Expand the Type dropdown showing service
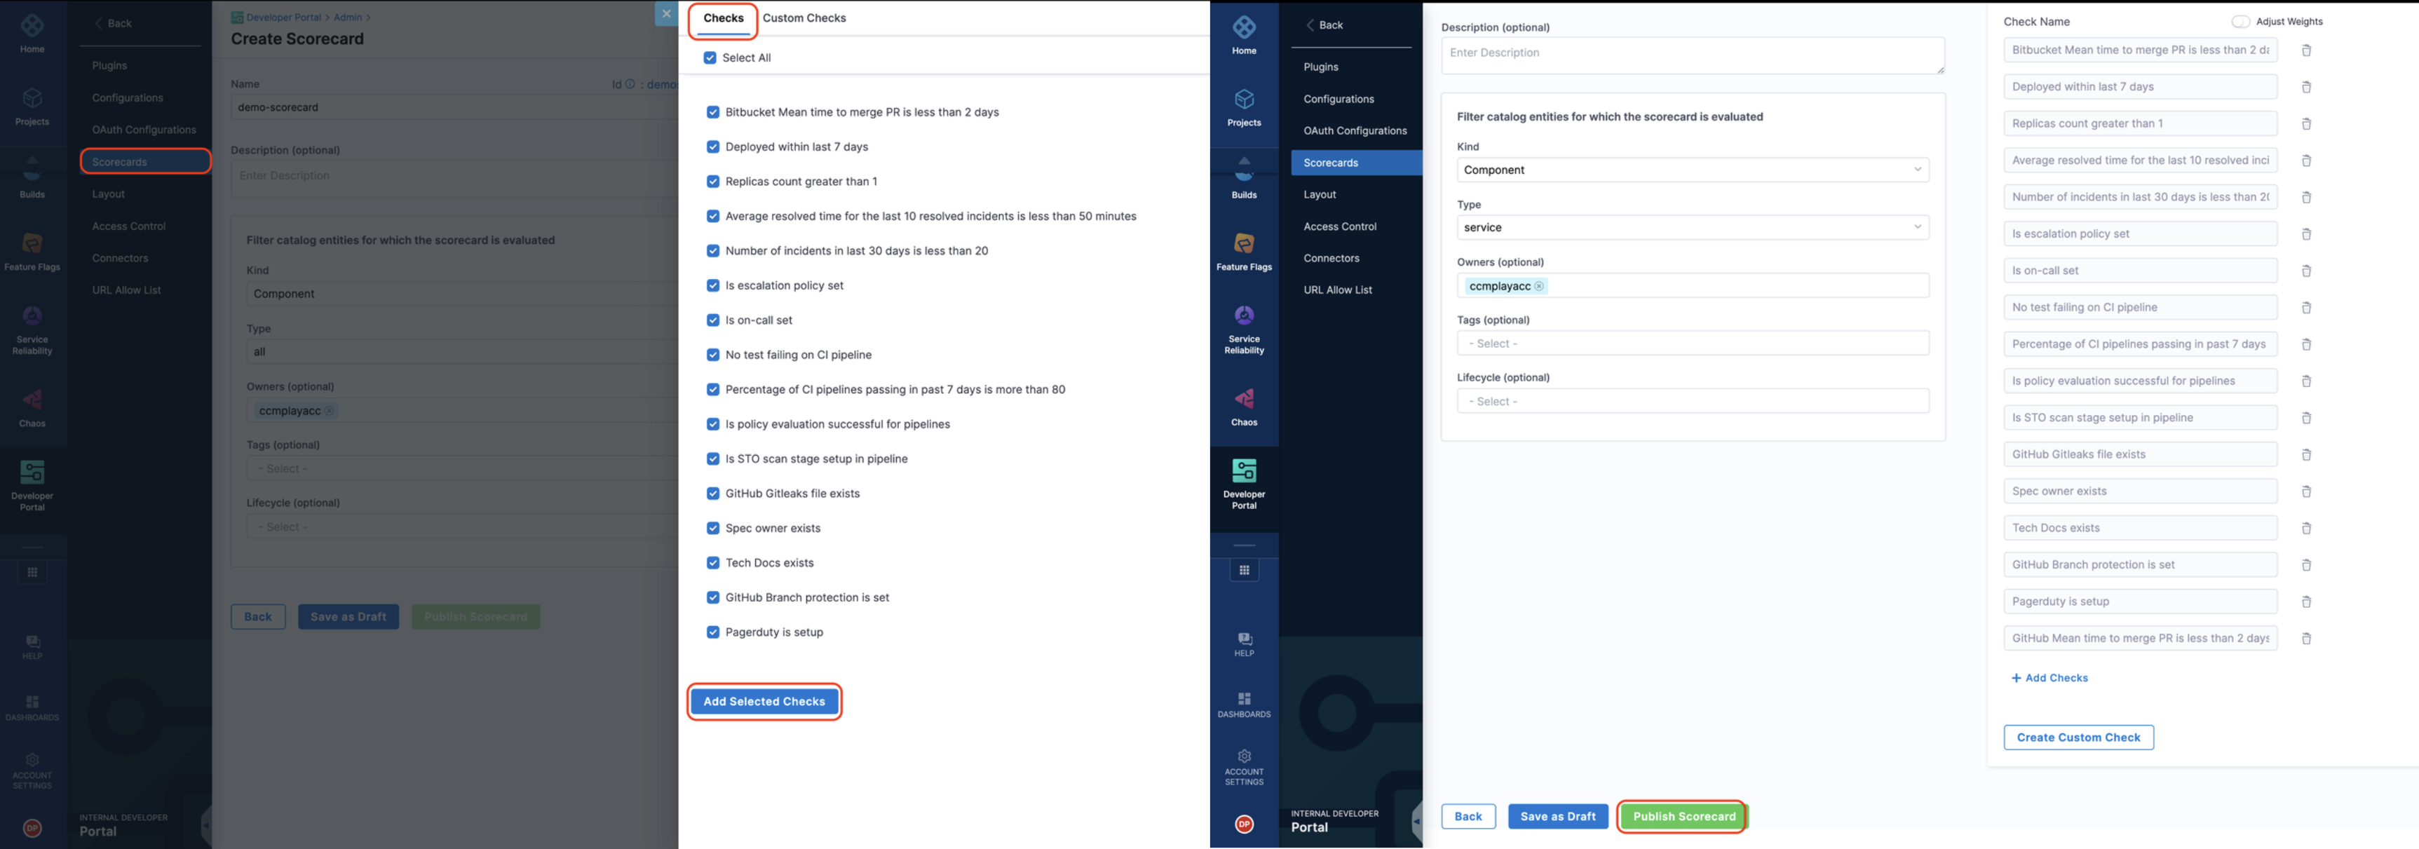This screenshot has width=2419, height=849. click(1692, 227)
